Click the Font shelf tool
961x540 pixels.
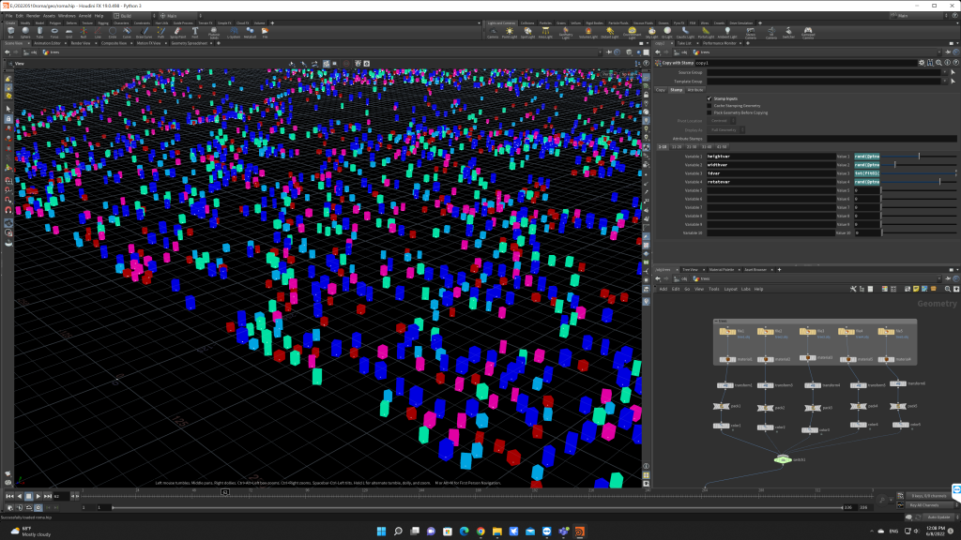click(194, 33)
